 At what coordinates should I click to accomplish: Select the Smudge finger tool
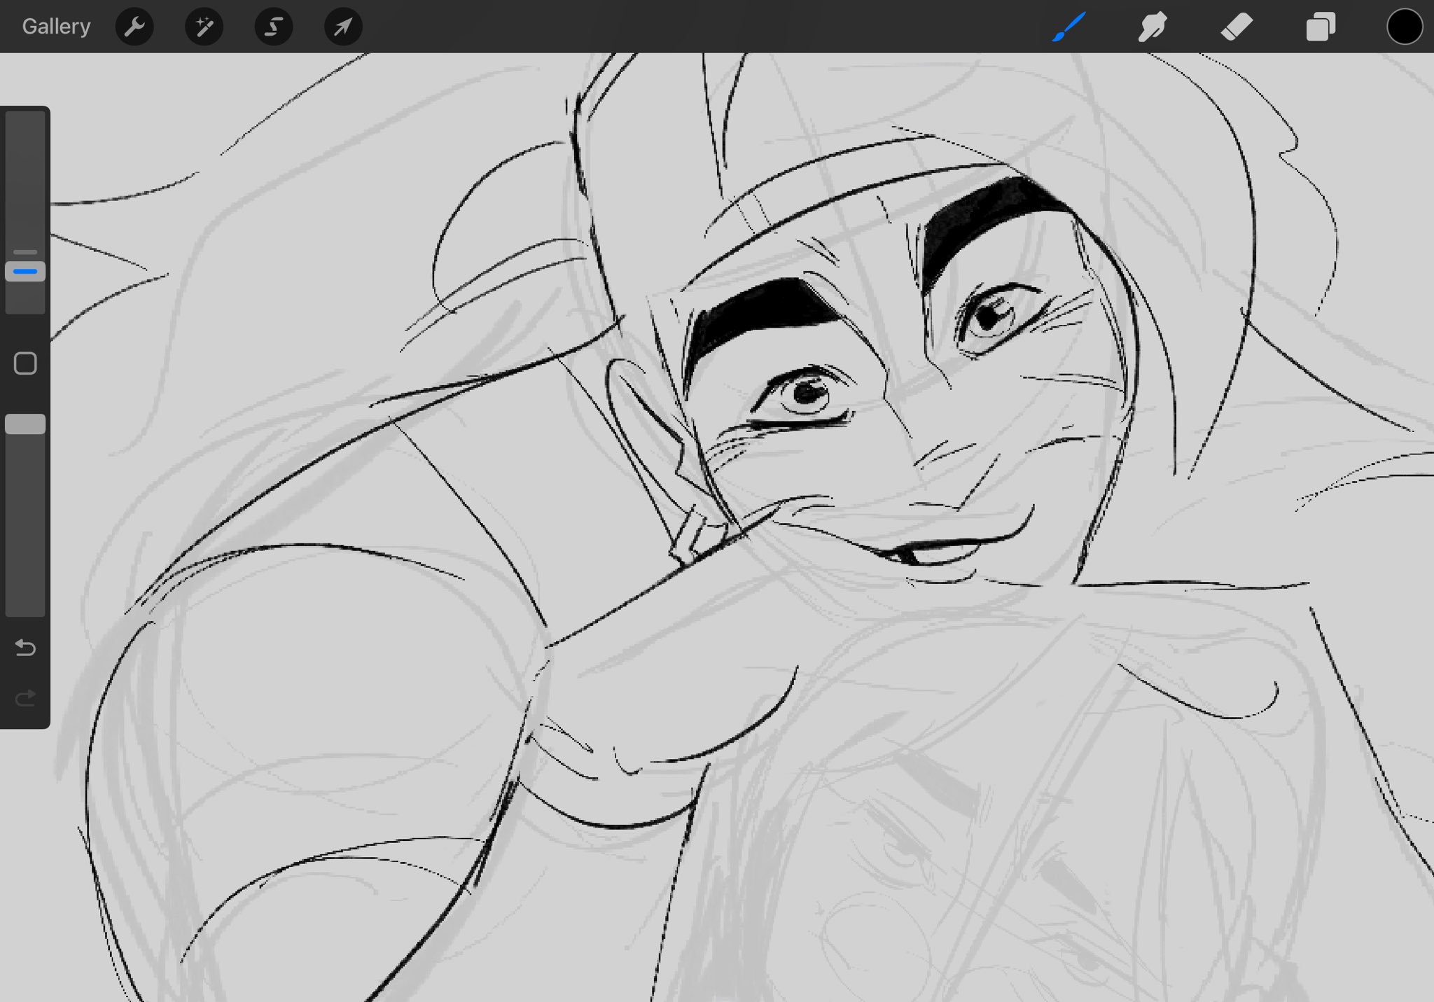tap(1153, 27)
